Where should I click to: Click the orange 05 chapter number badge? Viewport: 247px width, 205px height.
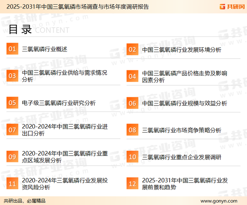tap(12, 102)
